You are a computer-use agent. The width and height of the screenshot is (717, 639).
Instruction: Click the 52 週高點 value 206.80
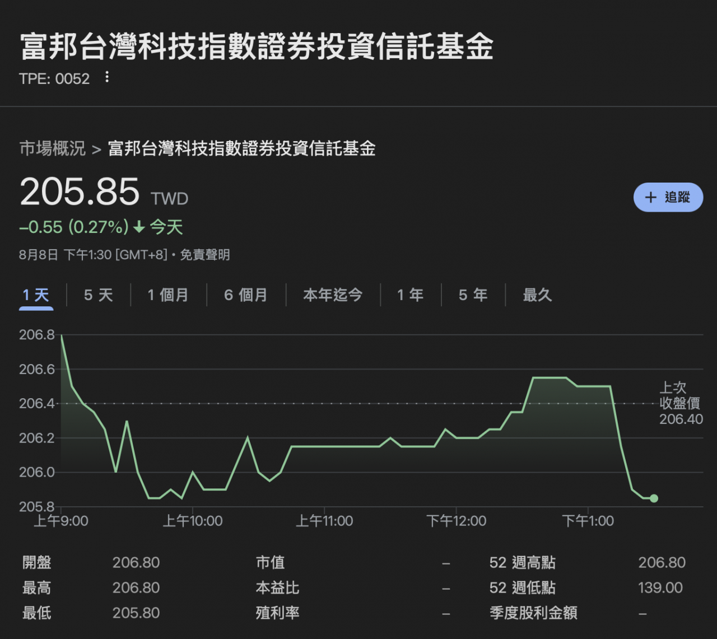point(662,562)
